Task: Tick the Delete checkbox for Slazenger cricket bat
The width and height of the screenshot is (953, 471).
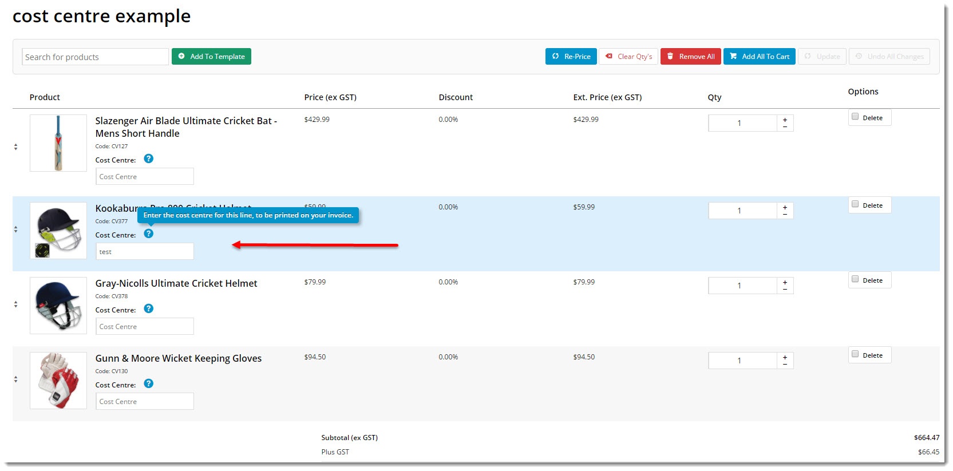Action: tap(855, 117)
